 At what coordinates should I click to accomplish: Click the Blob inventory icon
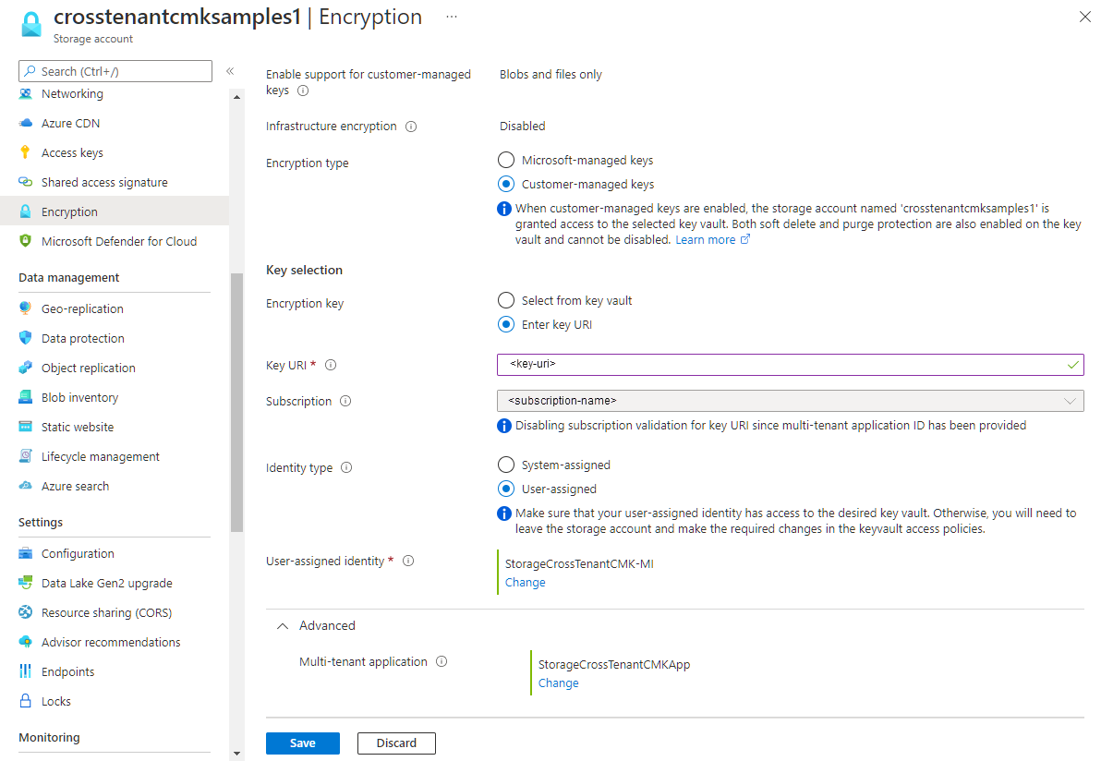pos(25,397)
